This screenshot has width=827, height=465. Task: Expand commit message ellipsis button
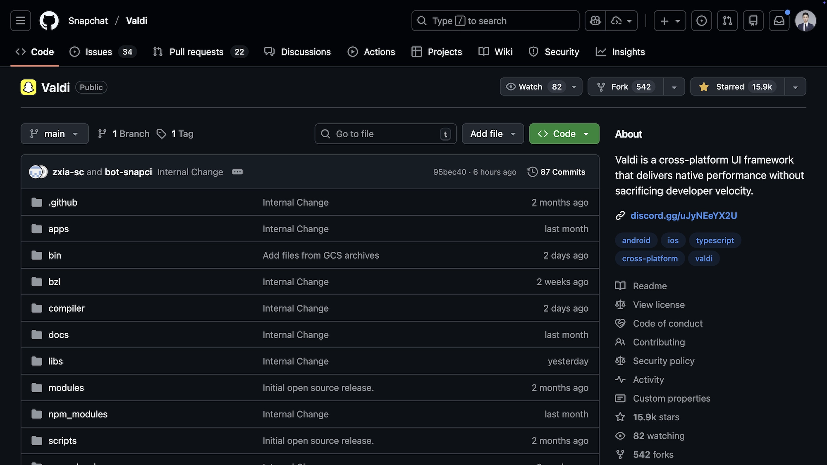[237, 172]
